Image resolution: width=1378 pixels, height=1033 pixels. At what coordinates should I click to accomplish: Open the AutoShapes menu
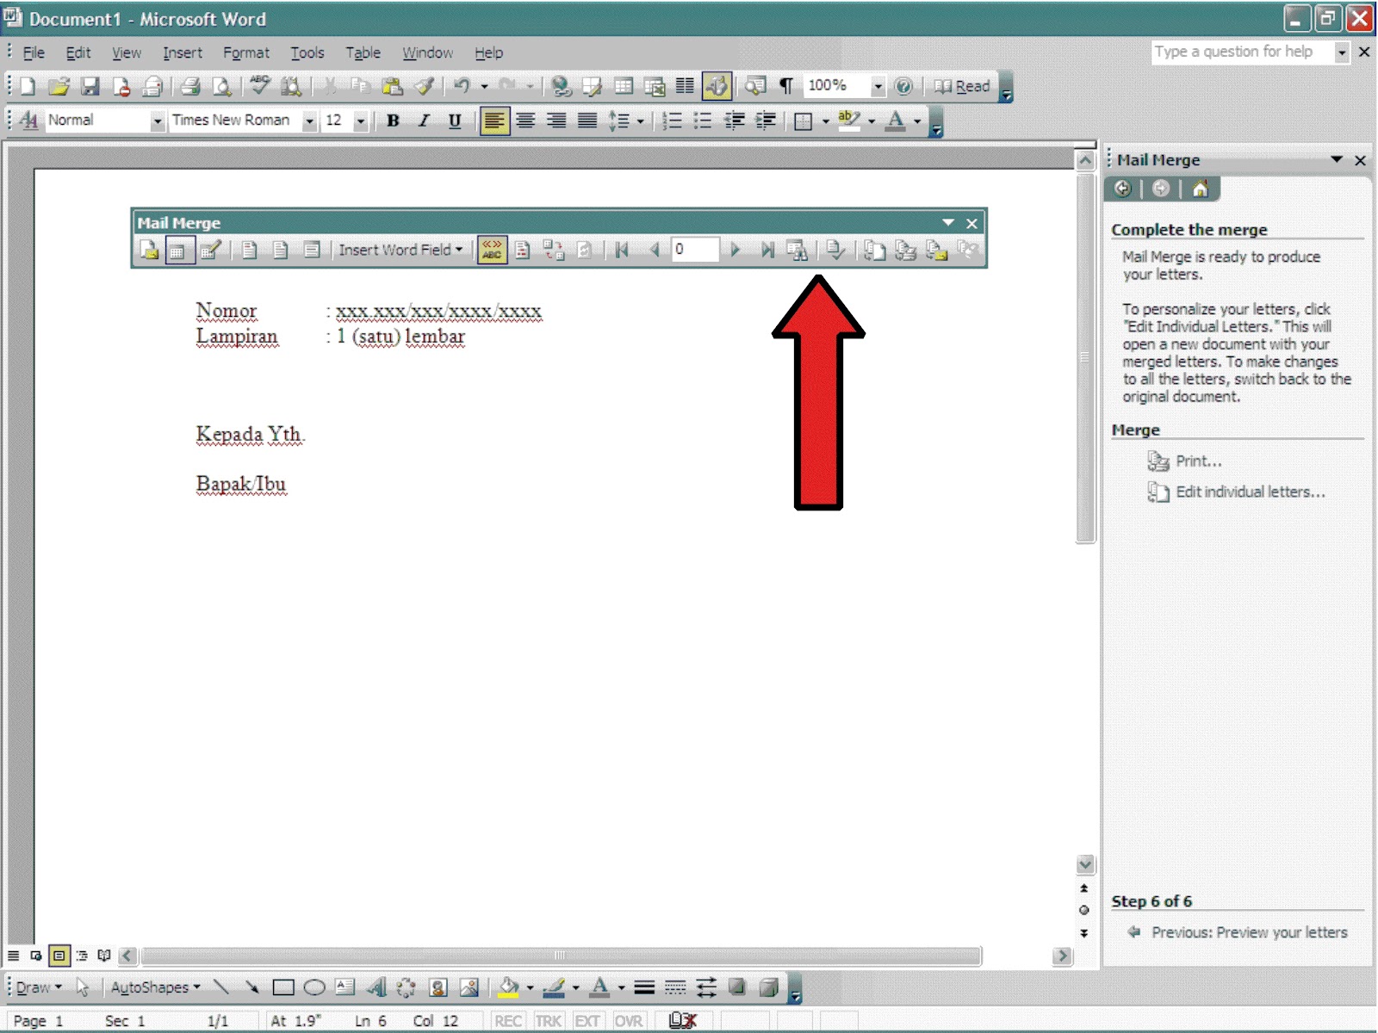[x=155, y=987]
